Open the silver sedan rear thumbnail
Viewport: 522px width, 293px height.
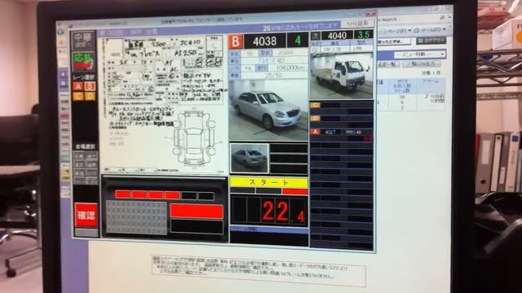coord(249,158)
